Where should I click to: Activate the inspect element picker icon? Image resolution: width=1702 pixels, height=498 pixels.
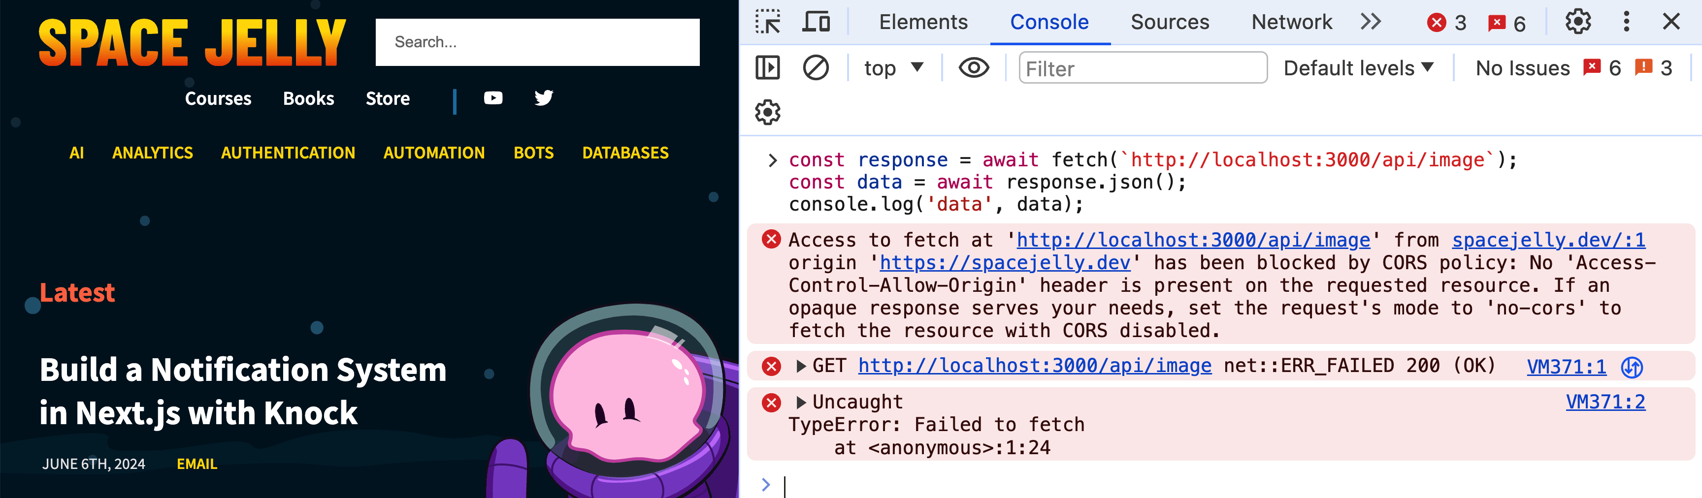tap(767, 22)
